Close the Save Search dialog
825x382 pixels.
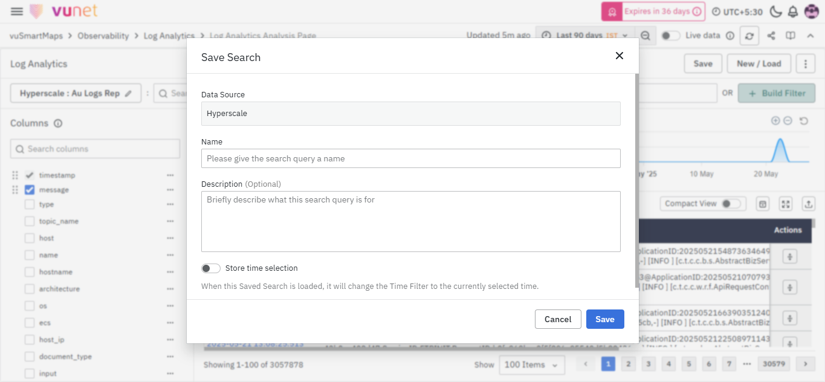pos(619,56)
